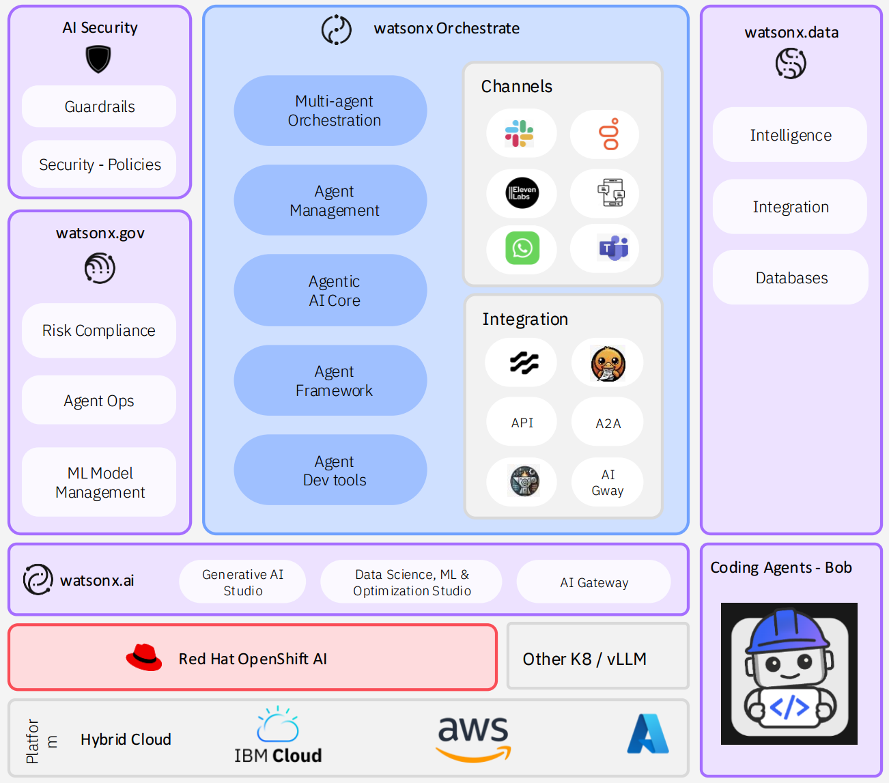Select the mobile chat channel icon
The height and width of the screenshot is (783, 889).
click(610, 193)
